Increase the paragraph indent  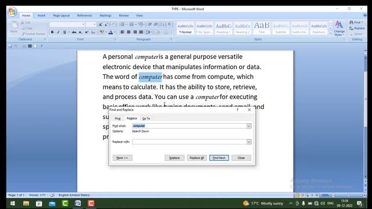156,24
